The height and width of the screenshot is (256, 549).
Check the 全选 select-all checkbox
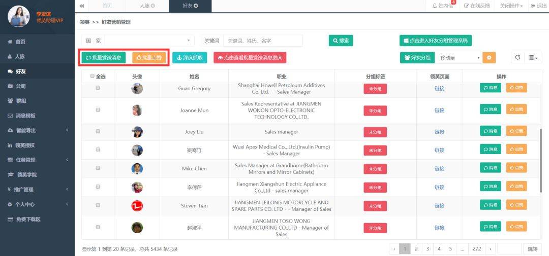click(93, 76)
